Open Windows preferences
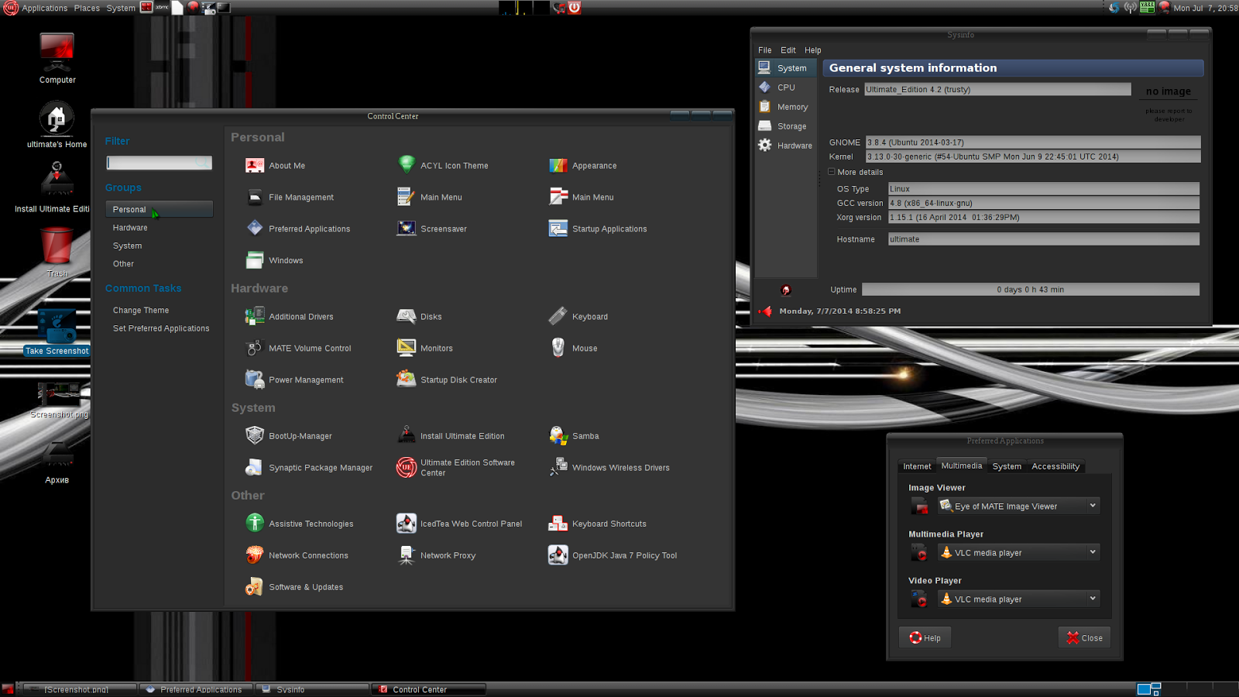This screenshot has width=1239, height=697. click(x=275, y=261)
